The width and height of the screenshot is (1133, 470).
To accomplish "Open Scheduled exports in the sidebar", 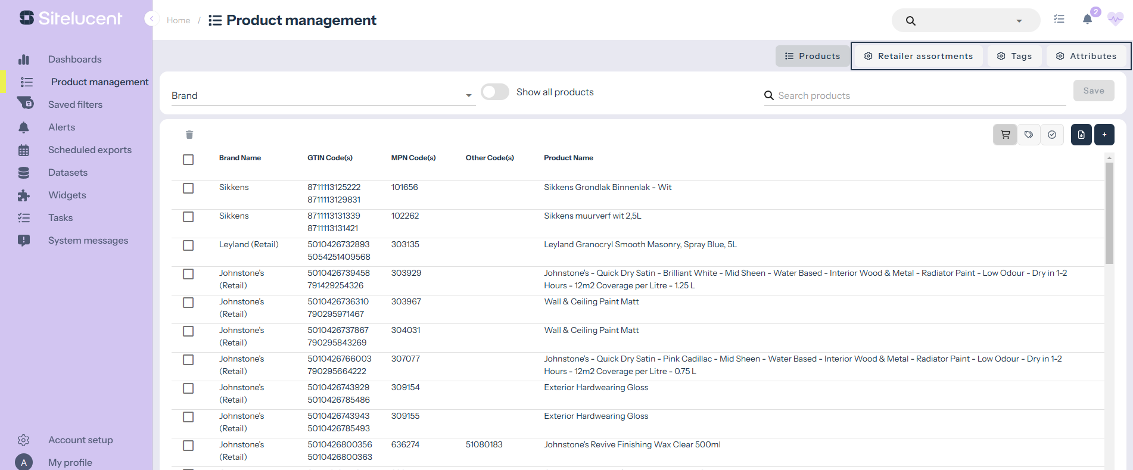I will (89, 150).
